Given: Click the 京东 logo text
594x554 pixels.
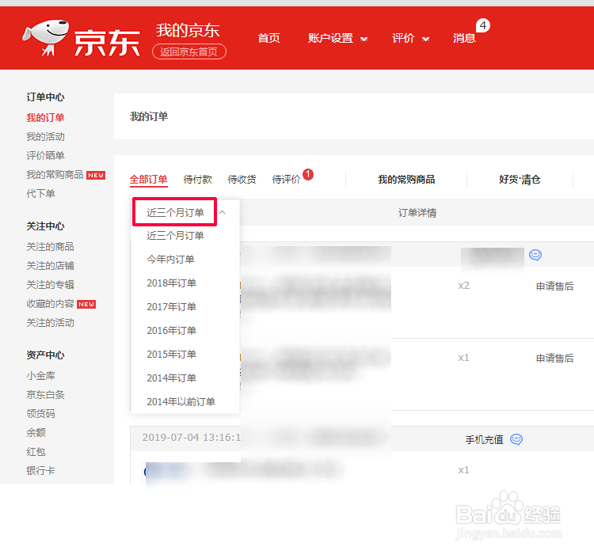Looking at the screenshot, I should 107,43.
